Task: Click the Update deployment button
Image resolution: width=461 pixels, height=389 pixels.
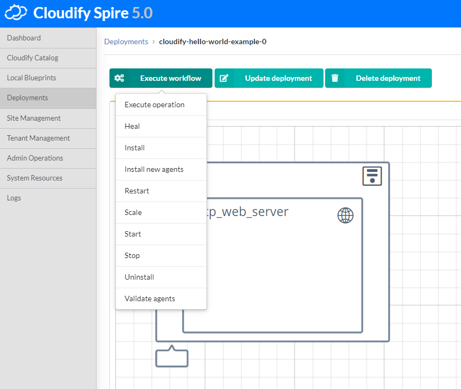Action: click(x=269, y=78)
